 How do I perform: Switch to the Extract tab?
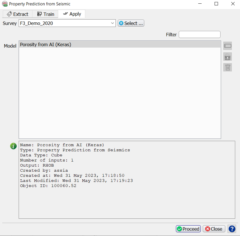18,14
